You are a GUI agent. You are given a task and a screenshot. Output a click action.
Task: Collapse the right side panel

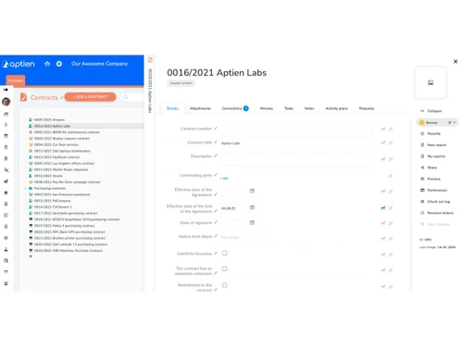[432, 111]
